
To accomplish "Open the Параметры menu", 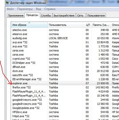I will [x=25, y=9].
